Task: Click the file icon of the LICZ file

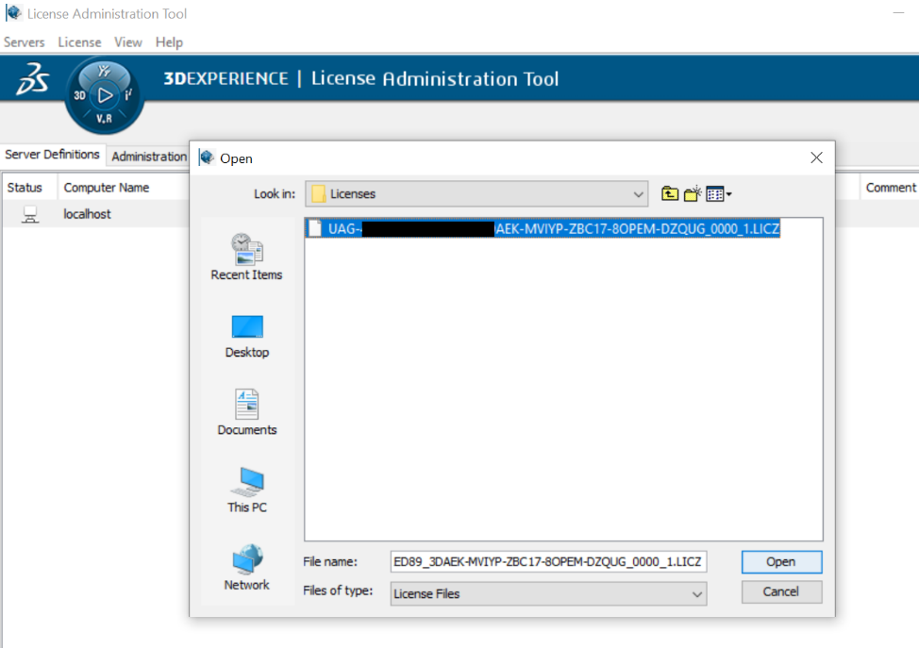Action: click(315, 228)
